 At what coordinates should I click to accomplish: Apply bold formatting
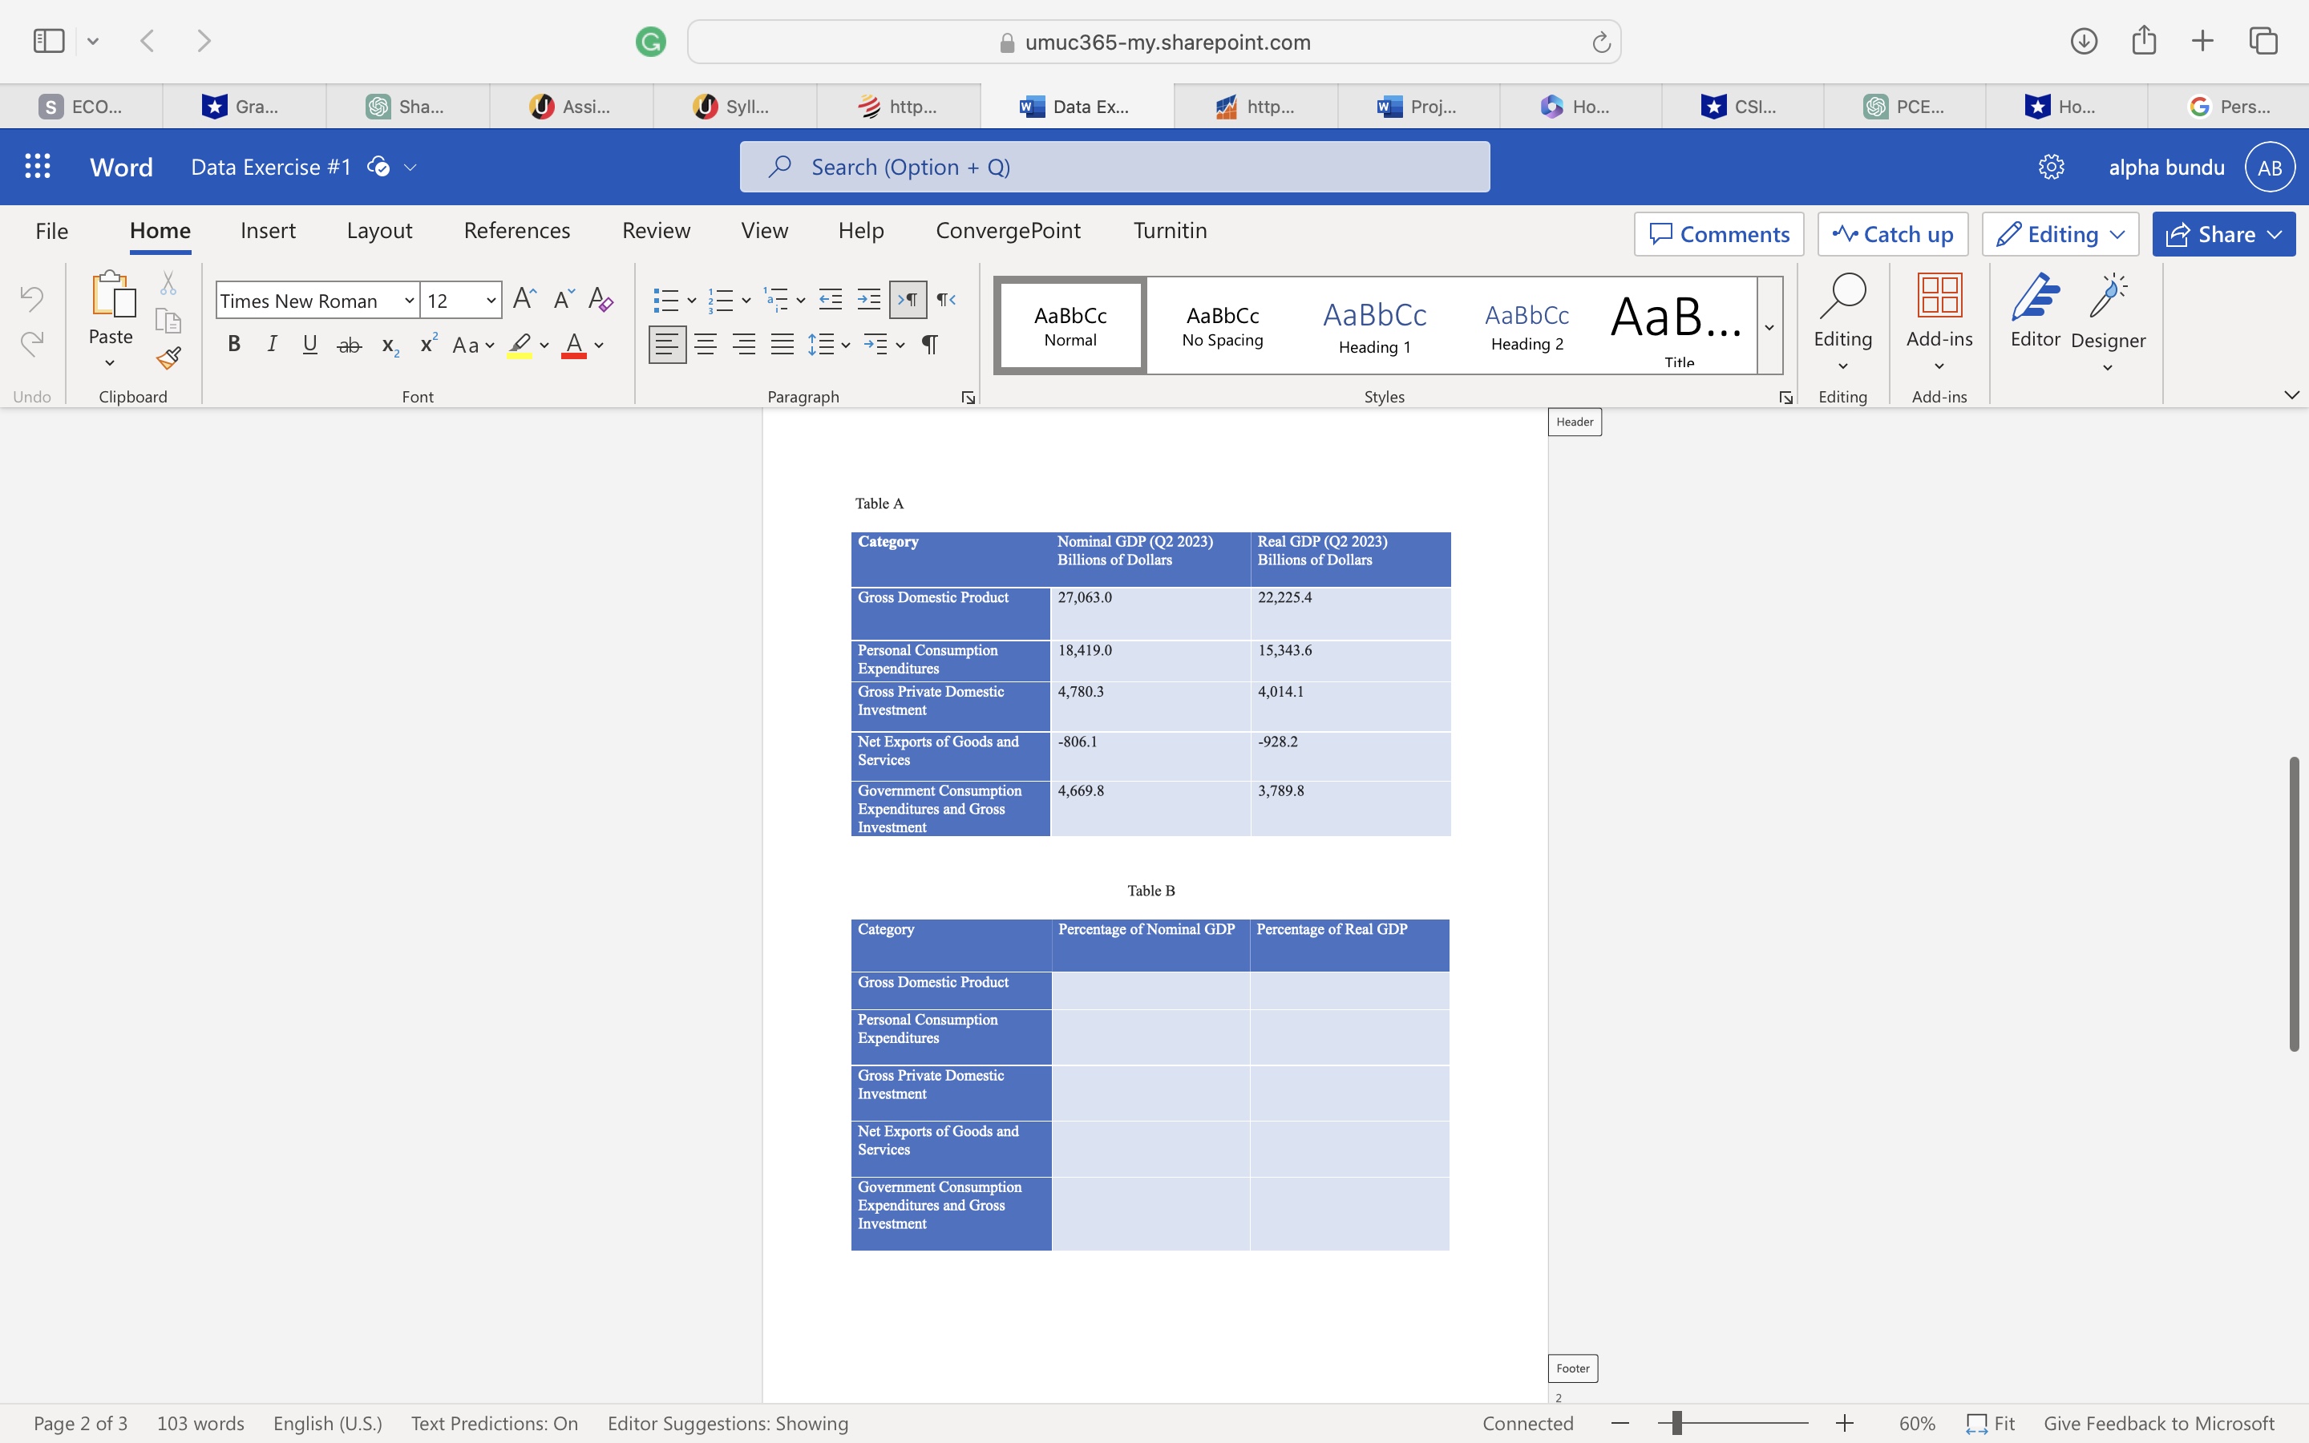click(x=235, y=345)
